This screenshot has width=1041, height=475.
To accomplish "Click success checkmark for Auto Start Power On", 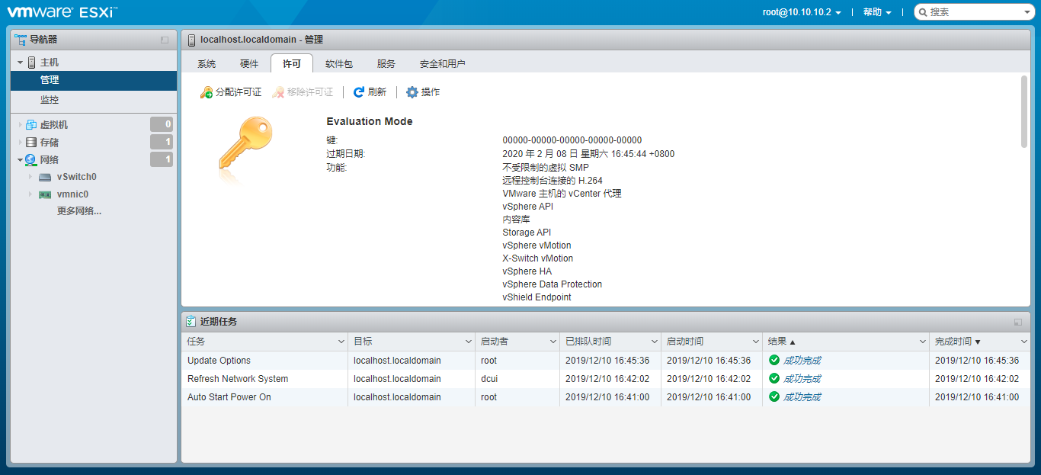I will point(774,397).
